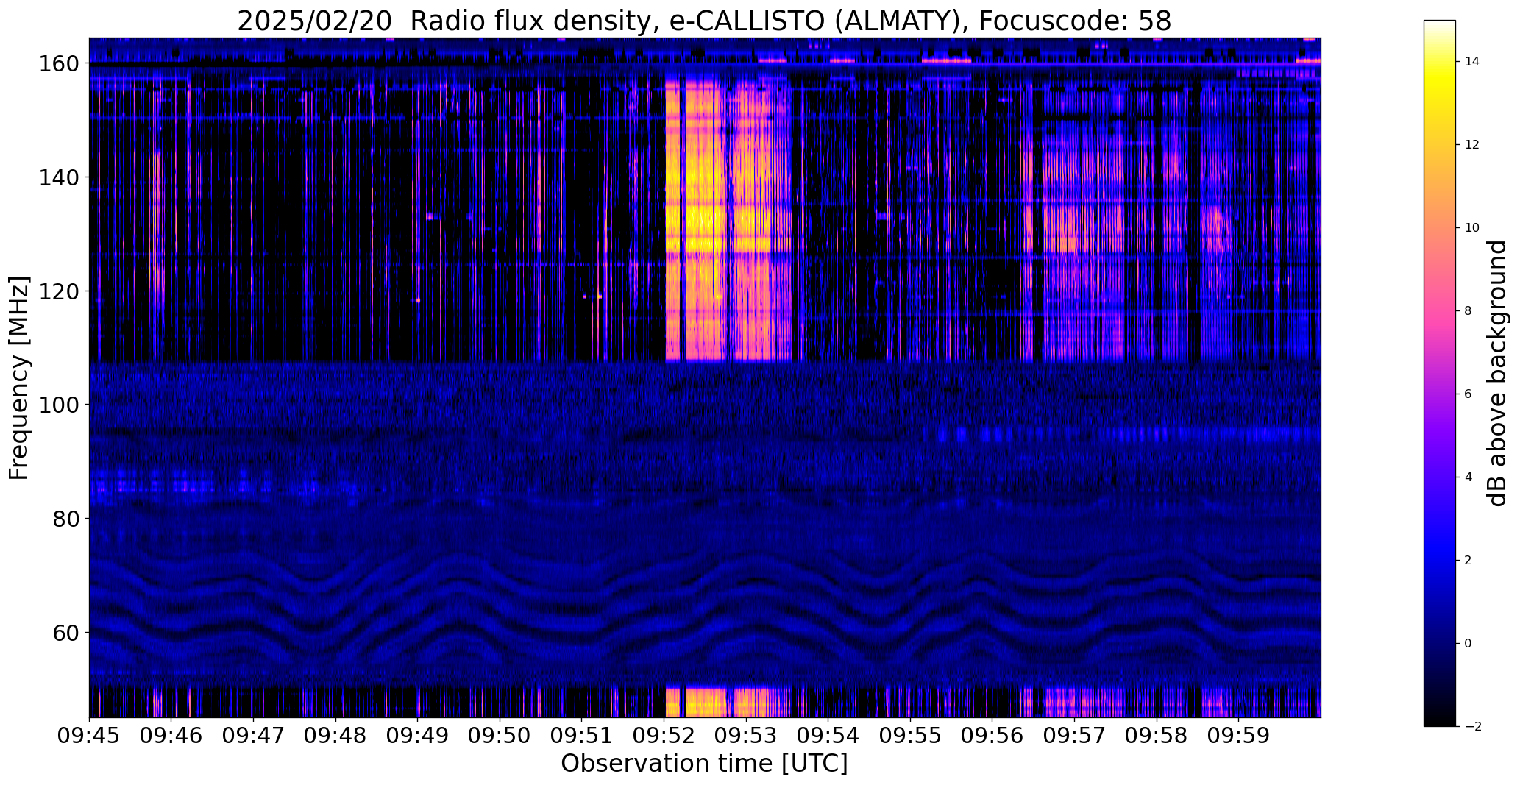Click the 09:54 time tick label
Image resolution: width=1520 pixels, height=785 pixels.
[828, 736]
